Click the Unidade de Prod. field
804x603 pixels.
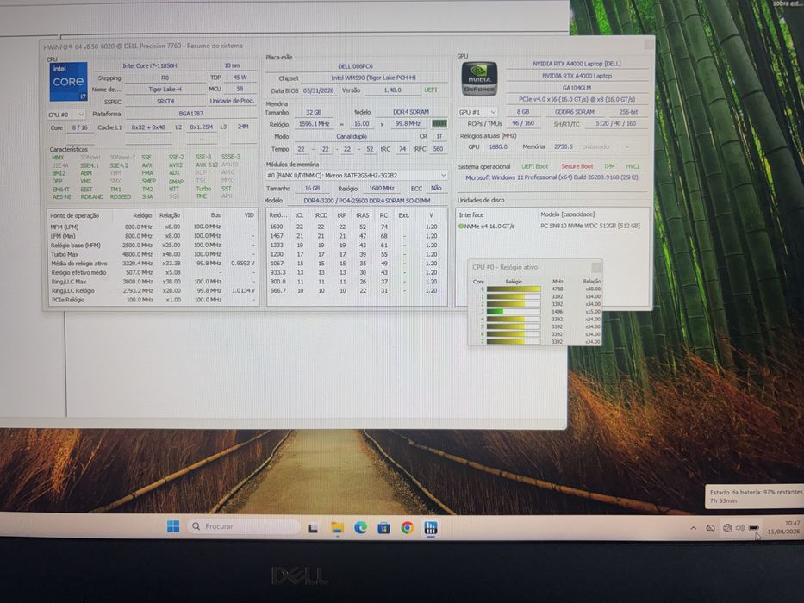[232, 101]
